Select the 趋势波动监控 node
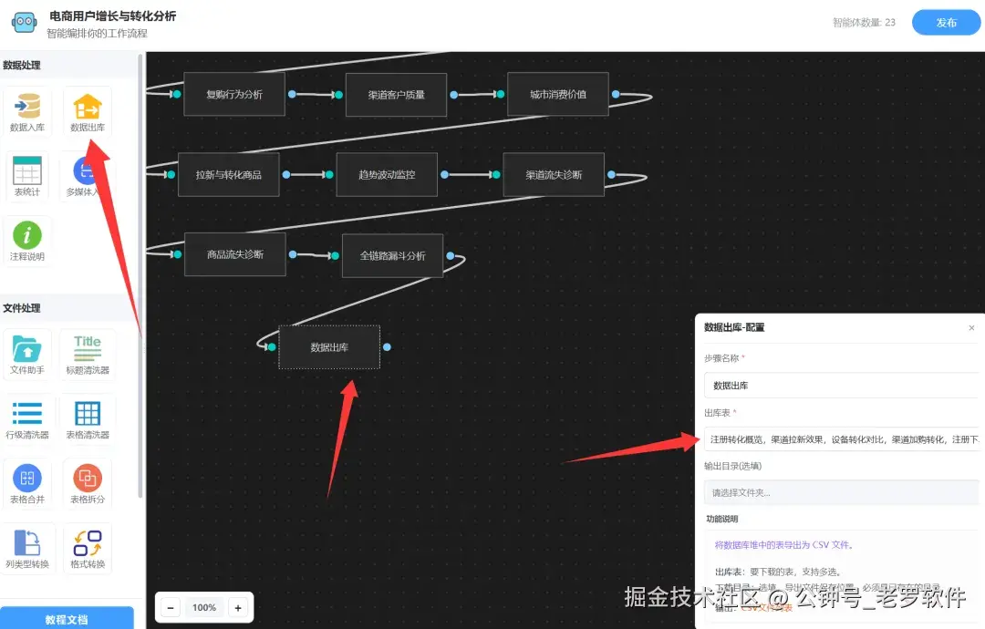The image size is (985, 629). [387, 174]
